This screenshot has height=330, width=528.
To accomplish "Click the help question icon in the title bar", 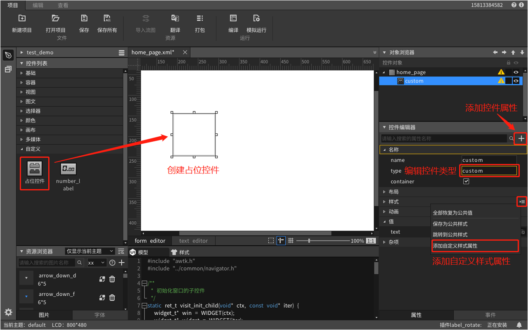I will coord(514,5).
